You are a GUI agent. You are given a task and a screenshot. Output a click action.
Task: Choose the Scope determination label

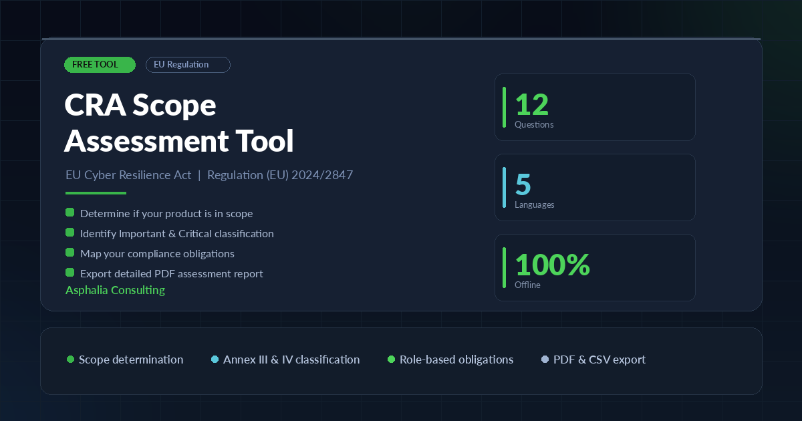(131, 360)
